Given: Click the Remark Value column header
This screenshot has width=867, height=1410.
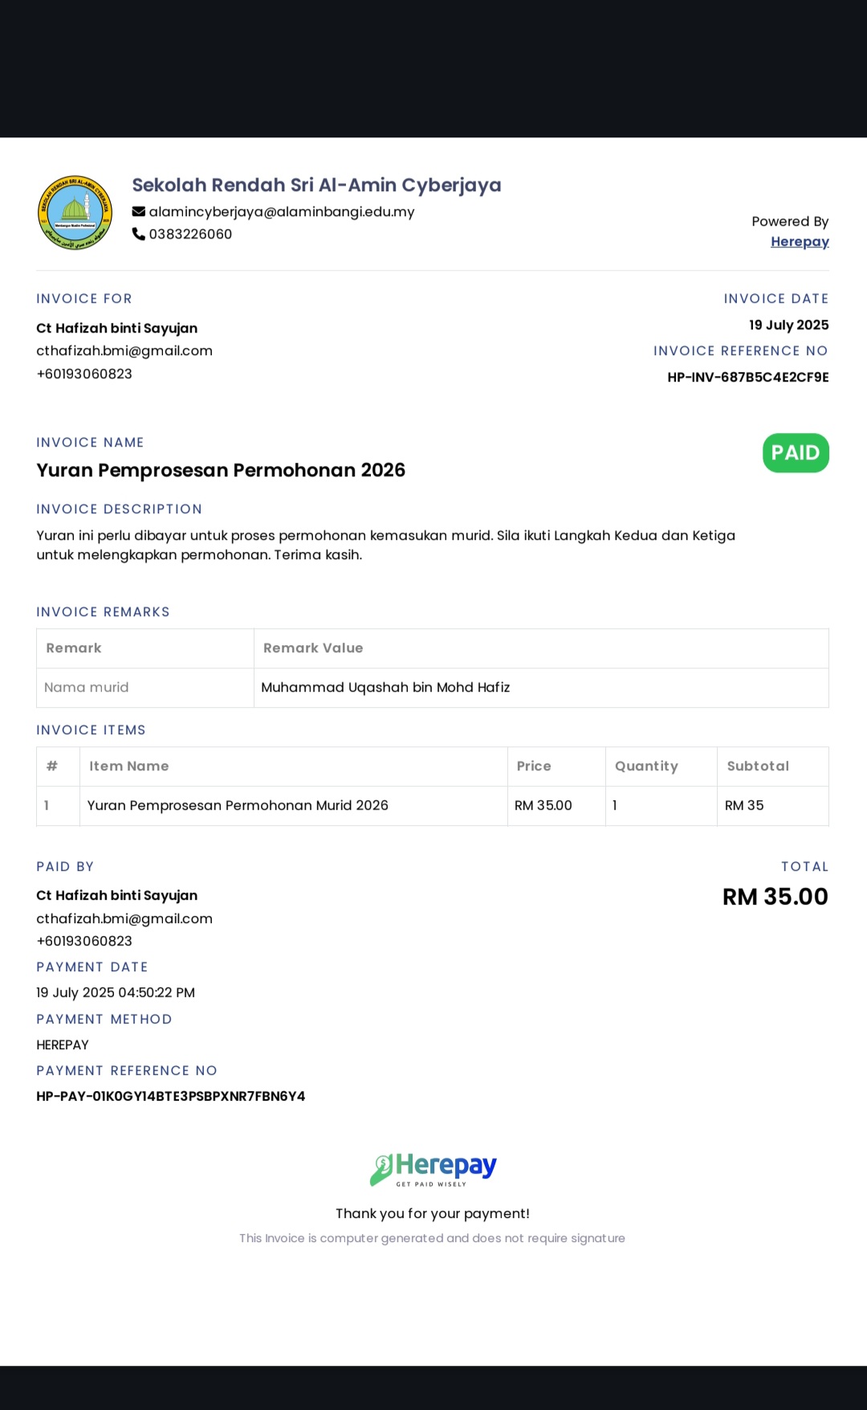Looking at the screenshot, I should (313, 648).
